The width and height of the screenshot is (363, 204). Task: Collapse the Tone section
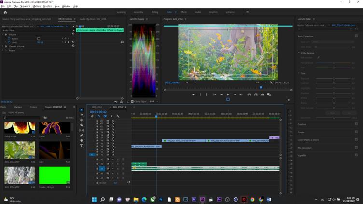299,73
